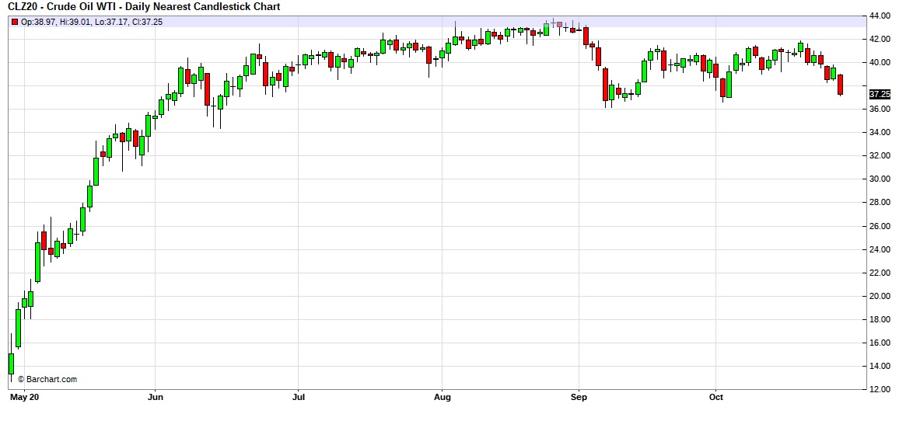Select the highlighted pink candle near the 44.00 peak
Image resolution: width=899 pixels, height=421 pixels.
(x=560, y=25)
